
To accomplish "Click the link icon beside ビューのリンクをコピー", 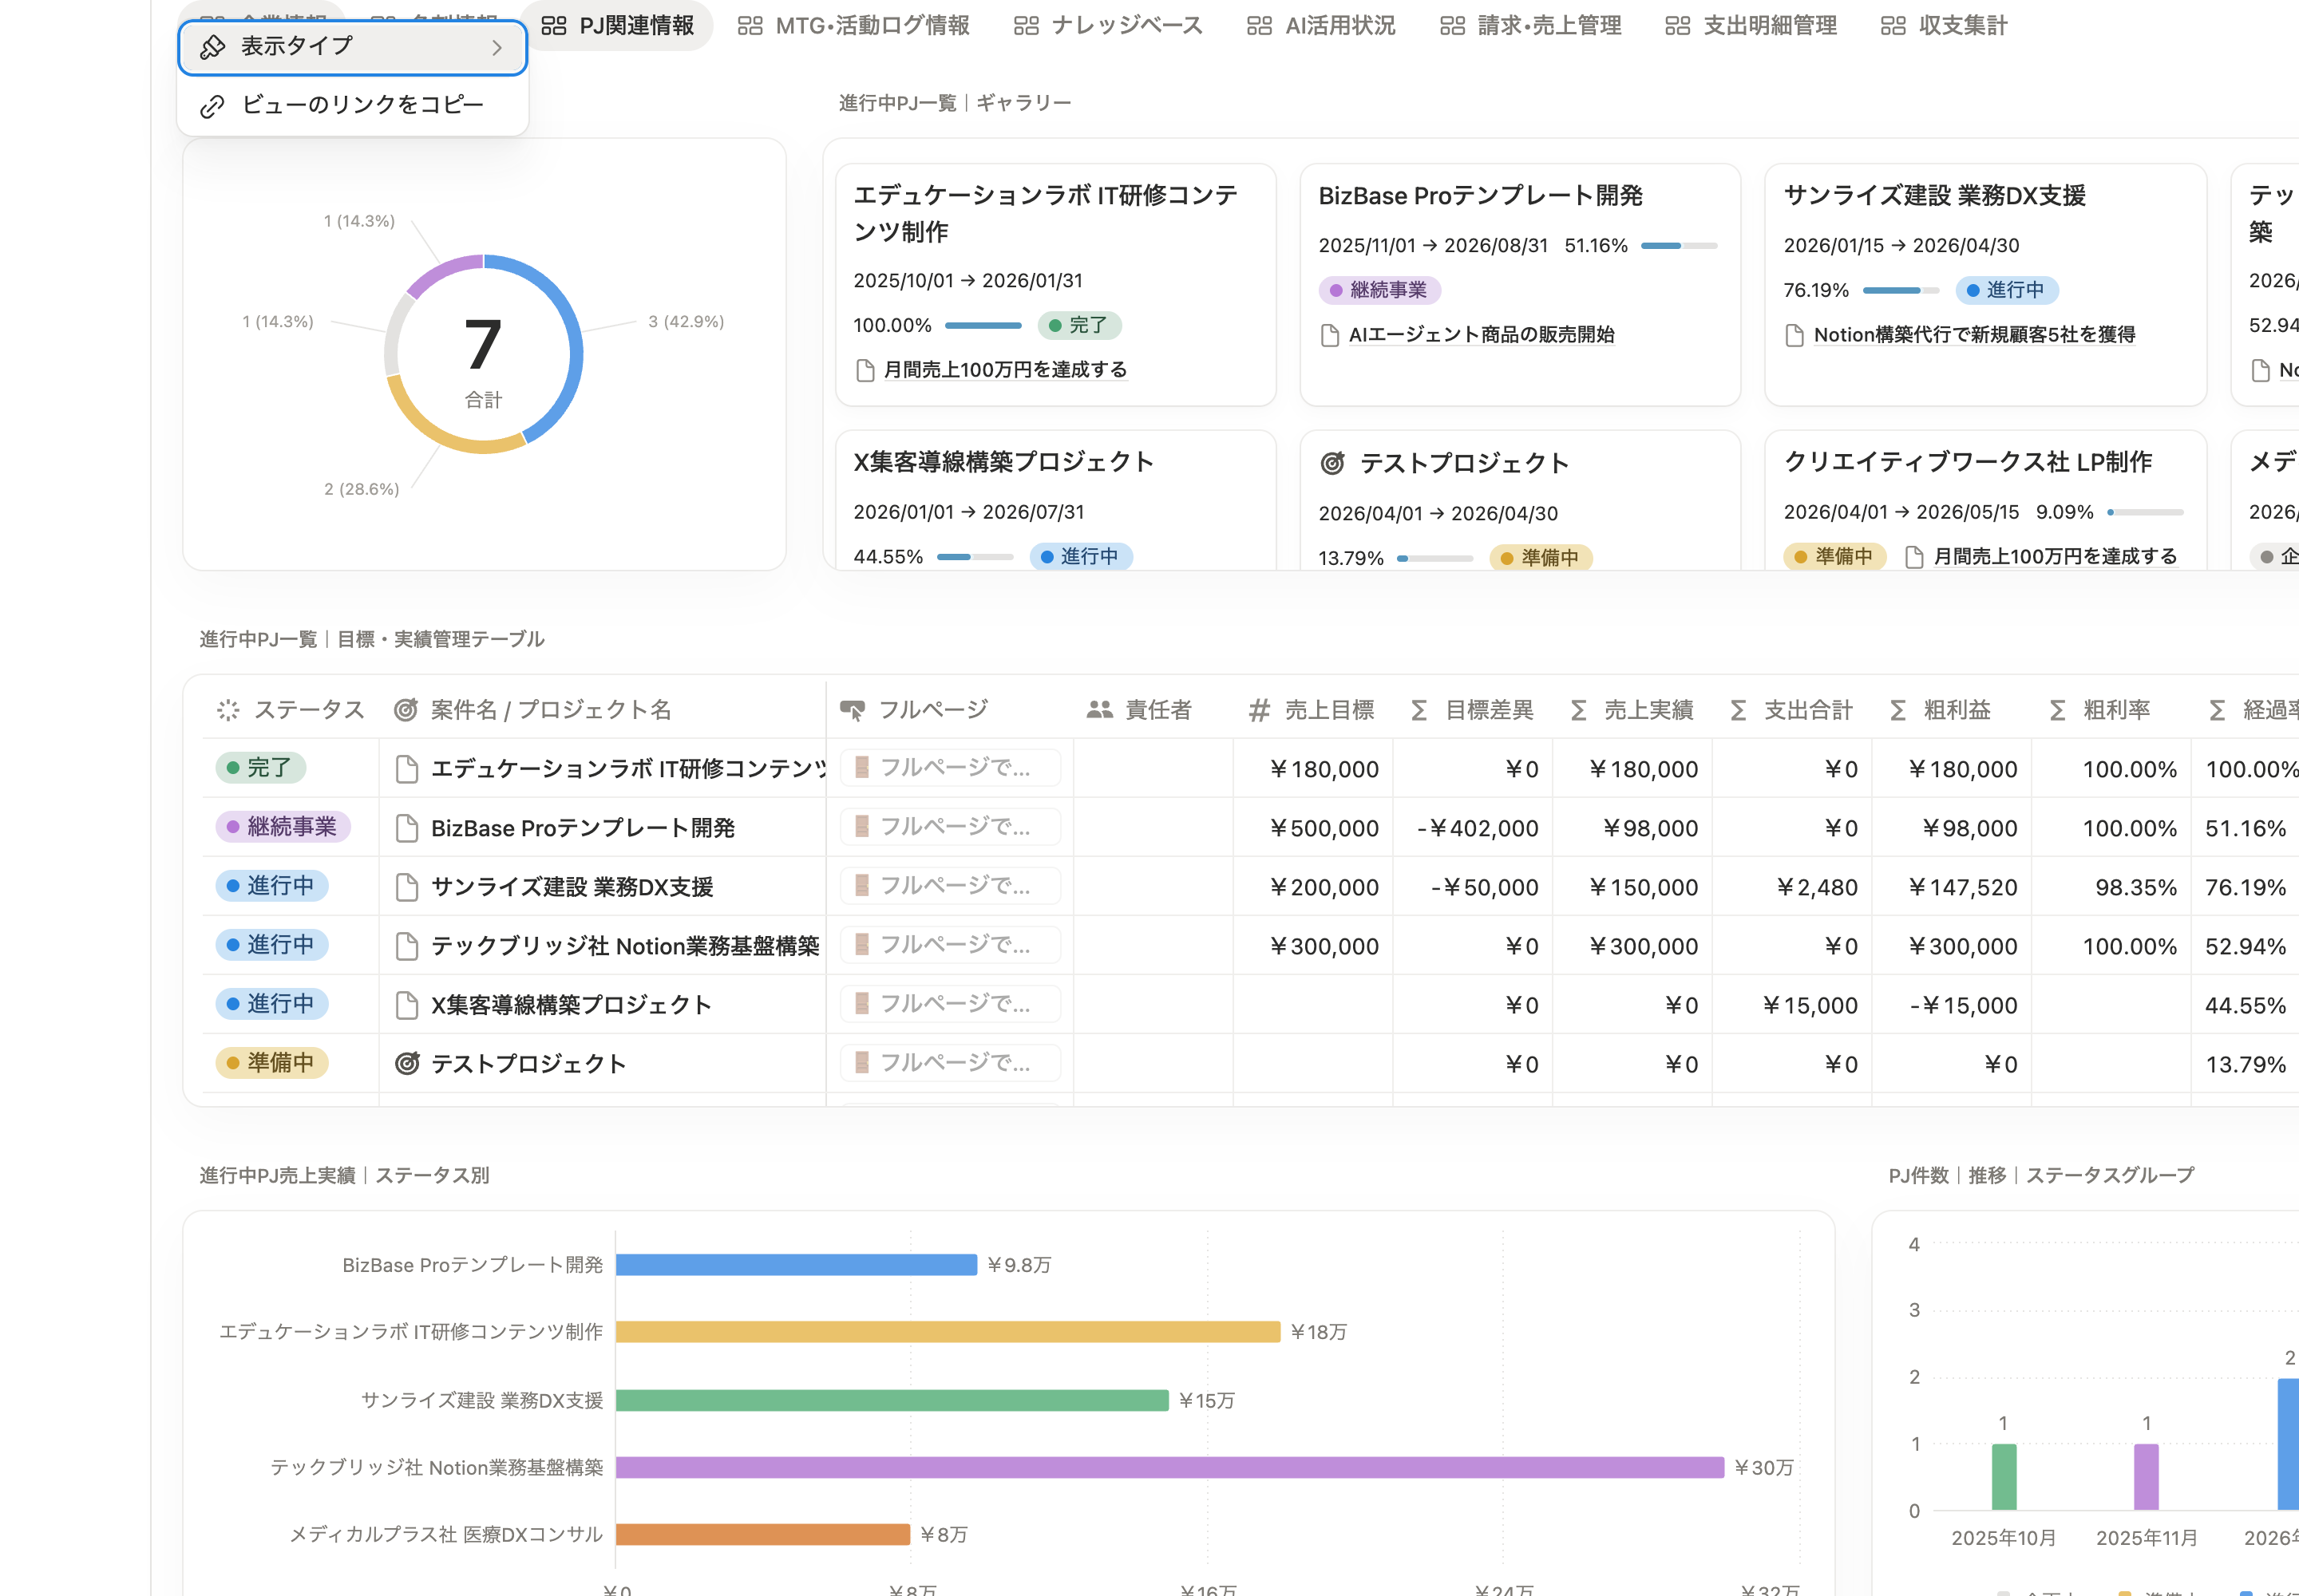I will 212,106.
